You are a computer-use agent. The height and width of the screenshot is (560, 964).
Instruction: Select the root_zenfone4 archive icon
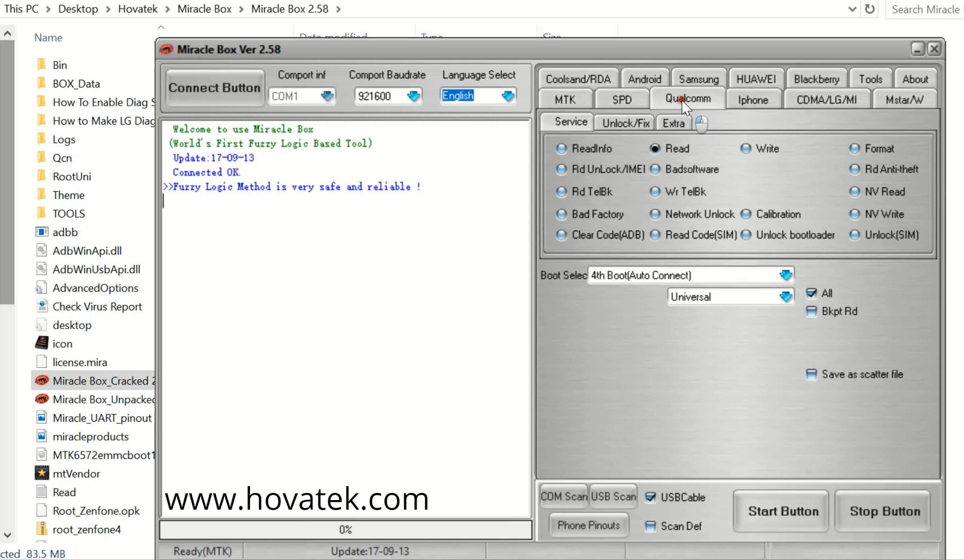click(x=42, y=529)
